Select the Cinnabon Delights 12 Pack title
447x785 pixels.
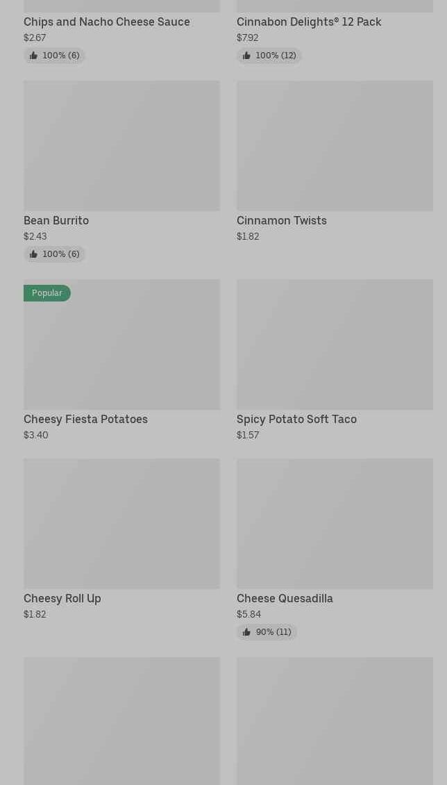pos(309,22)
